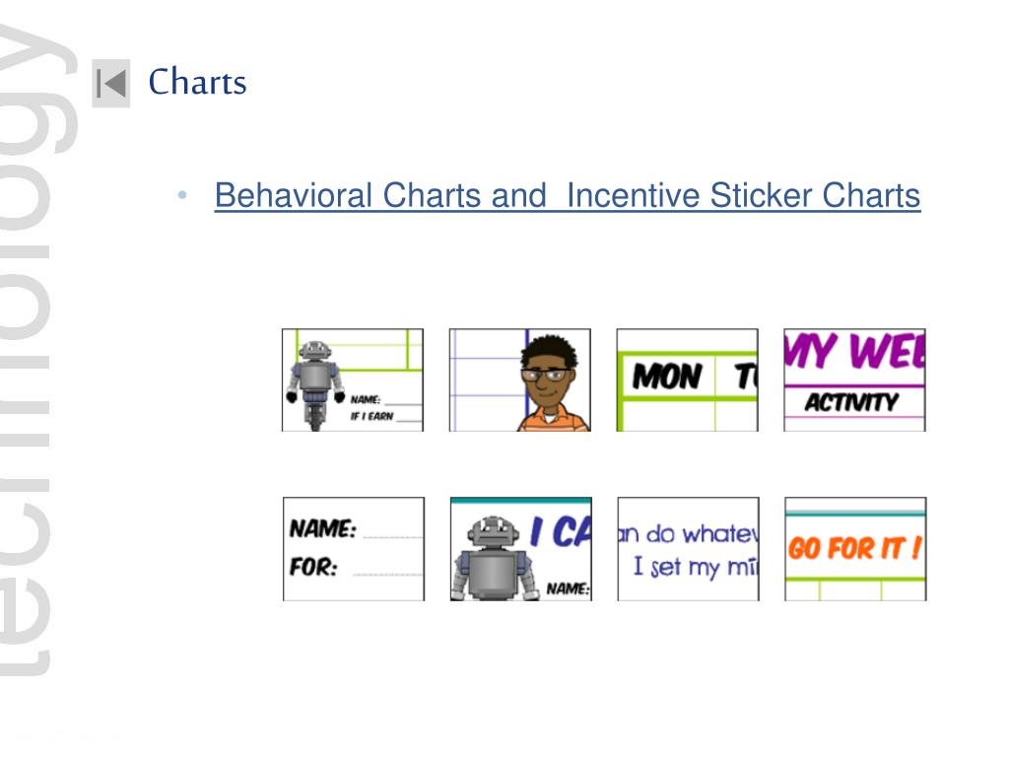
Task: Open the Name and For chart thumbnail
Action: point(354,549)
